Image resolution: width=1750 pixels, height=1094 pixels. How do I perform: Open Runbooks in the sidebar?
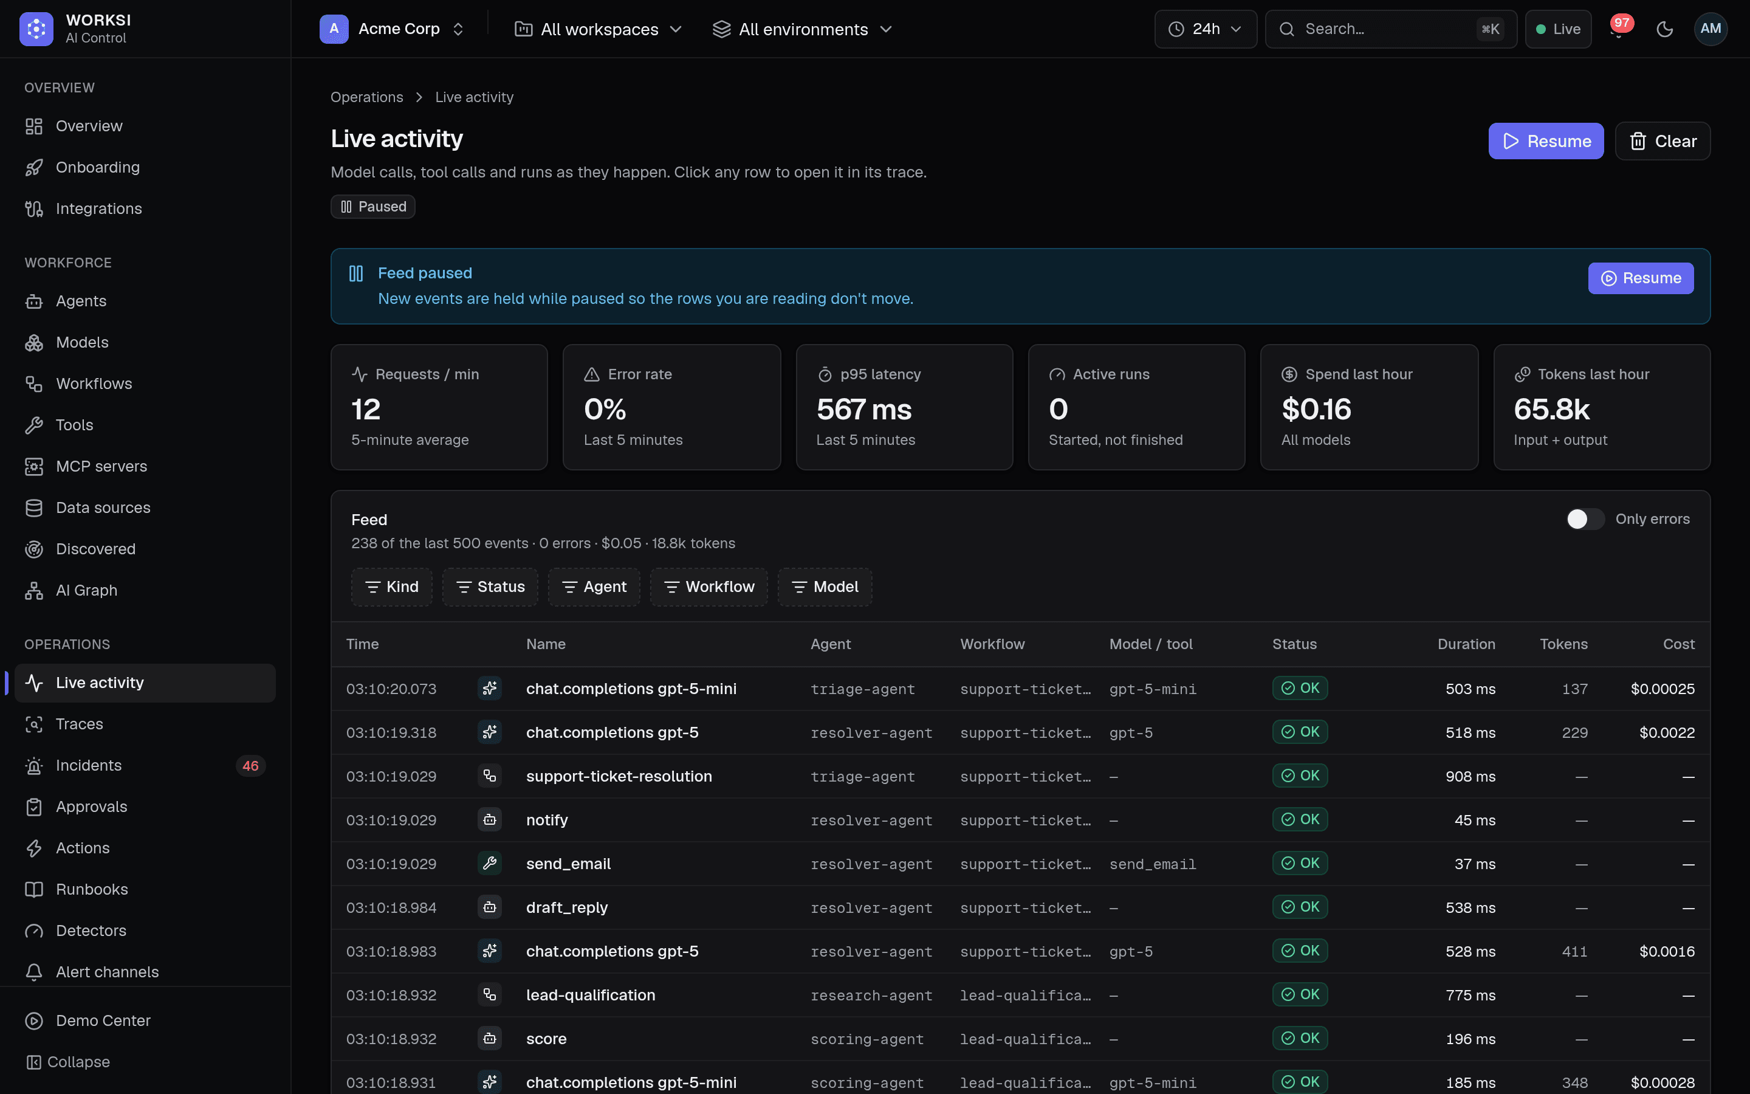(x=145, y=889)
